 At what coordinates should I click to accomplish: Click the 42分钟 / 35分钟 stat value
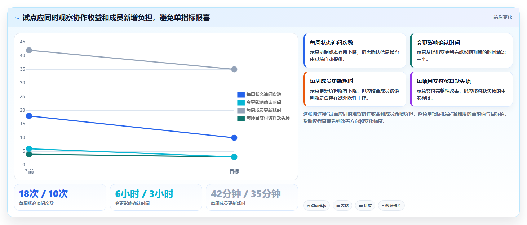(246, 194)
